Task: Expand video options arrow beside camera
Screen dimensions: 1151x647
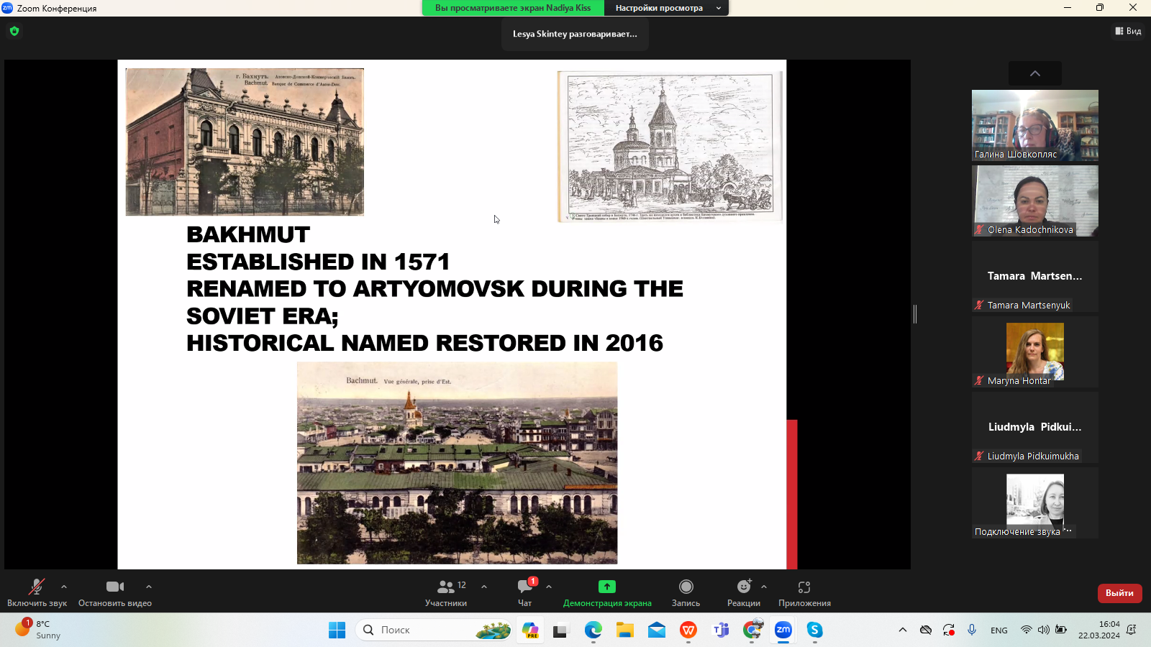Action: pyautogui.click(x=149, y=587)
